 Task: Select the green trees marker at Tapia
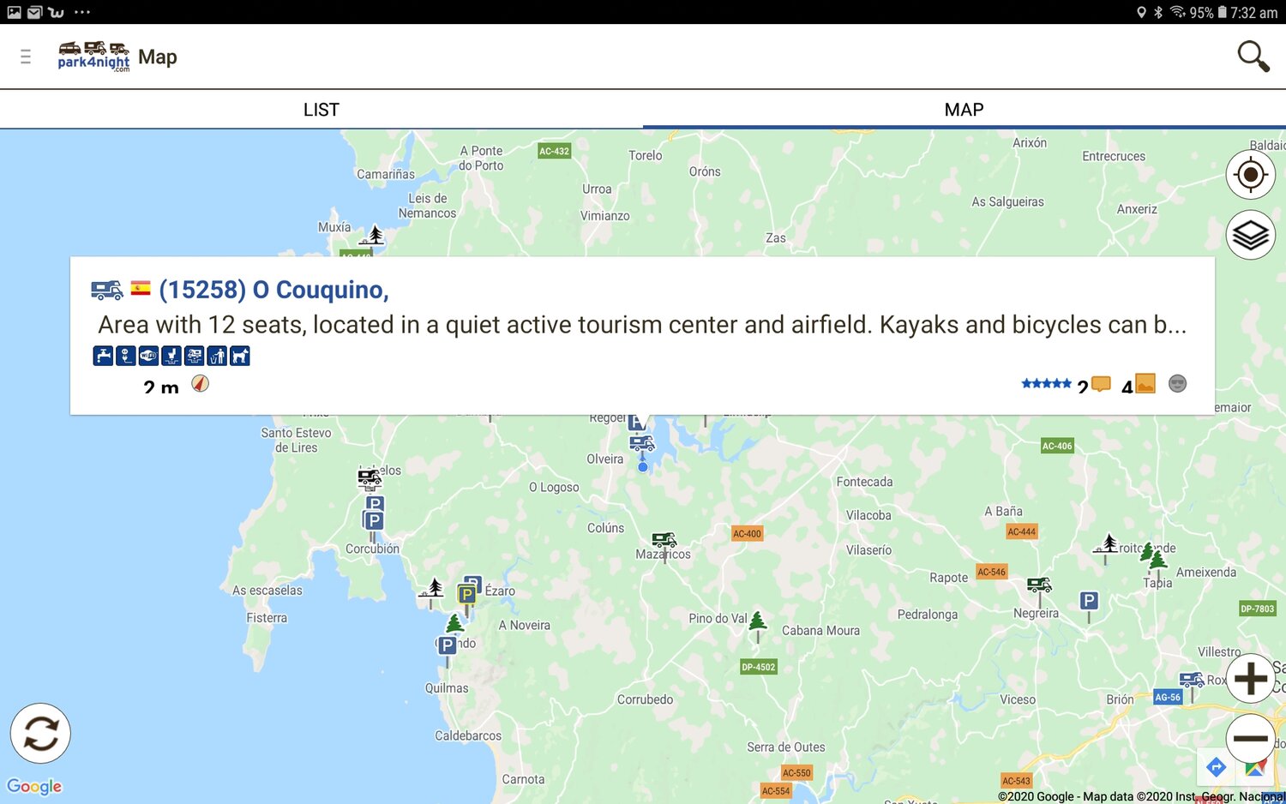[x=1154, y=556]
